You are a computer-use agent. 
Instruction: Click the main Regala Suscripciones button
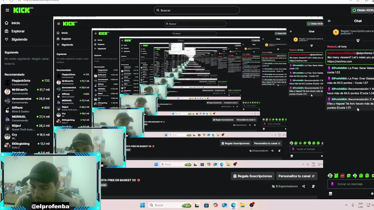253,176
